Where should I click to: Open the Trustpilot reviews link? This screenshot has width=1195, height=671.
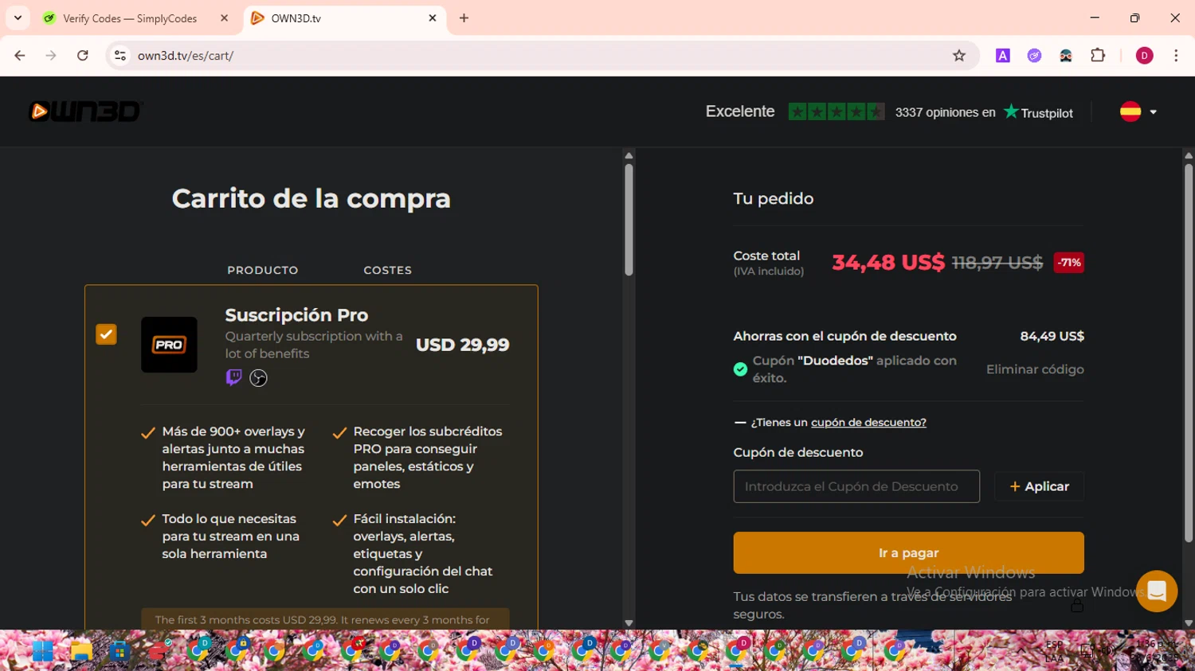[x=1038, y=112]
